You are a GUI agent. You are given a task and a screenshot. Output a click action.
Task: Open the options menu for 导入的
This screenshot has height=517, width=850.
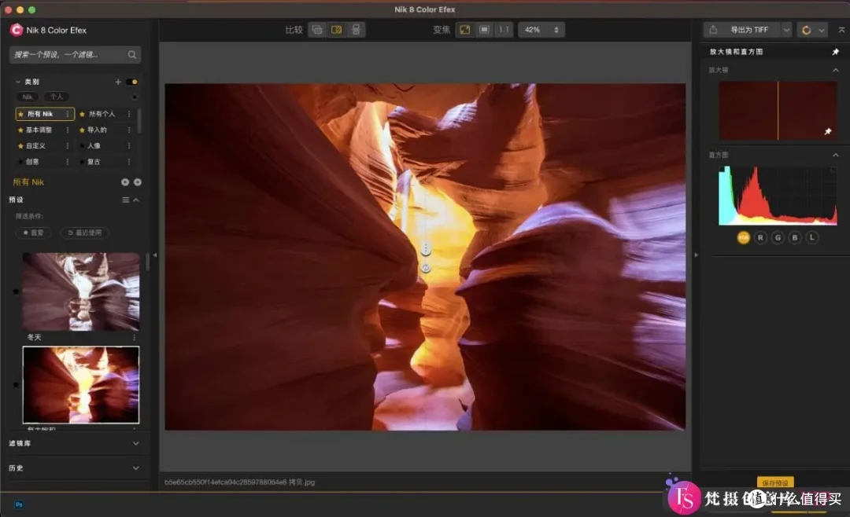129,130
